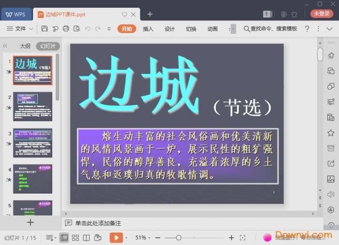Viewport: 339px width, 245px height.
Task: Start slideshow with play button
Action: coord(116,238)
